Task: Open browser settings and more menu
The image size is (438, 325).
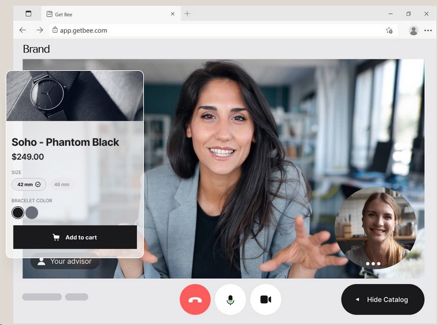Action: pos(428,30)
